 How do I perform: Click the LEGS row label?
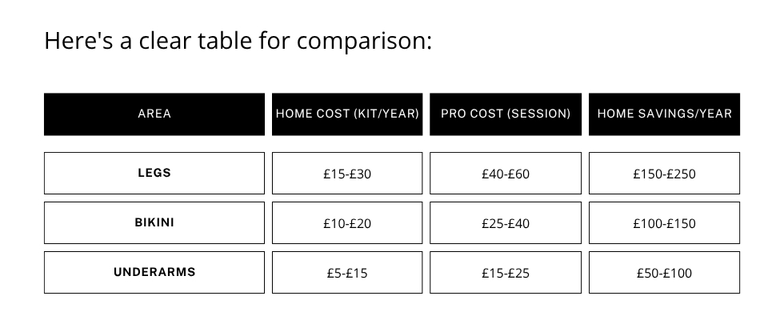pos(154,173)
